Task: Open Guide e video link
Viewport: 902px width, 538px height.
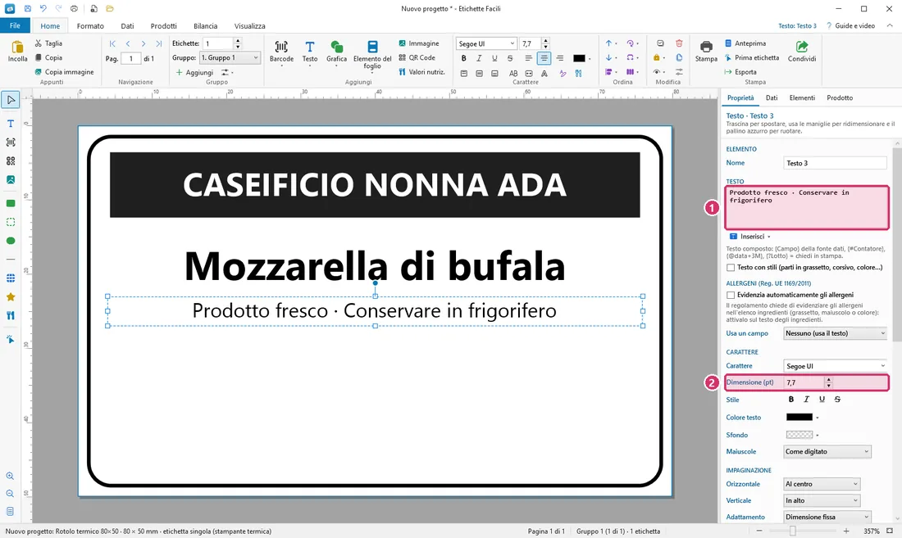Action: [x=850, y=26]
